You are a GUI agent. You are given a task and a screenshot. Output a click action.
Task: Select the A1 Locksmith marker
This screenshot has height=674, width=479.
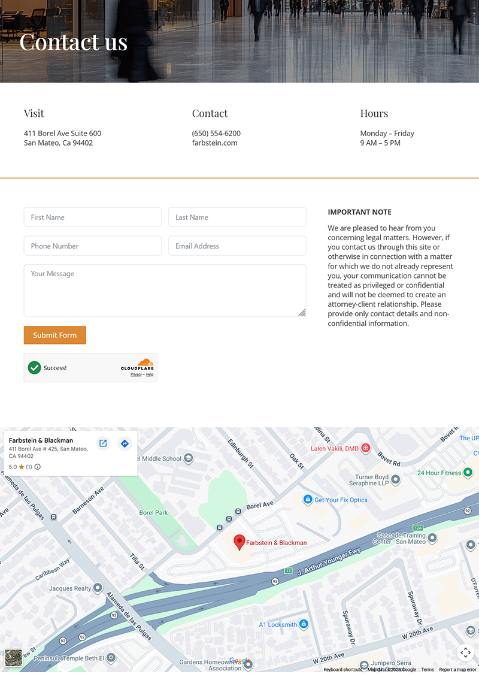pos(304,624)
